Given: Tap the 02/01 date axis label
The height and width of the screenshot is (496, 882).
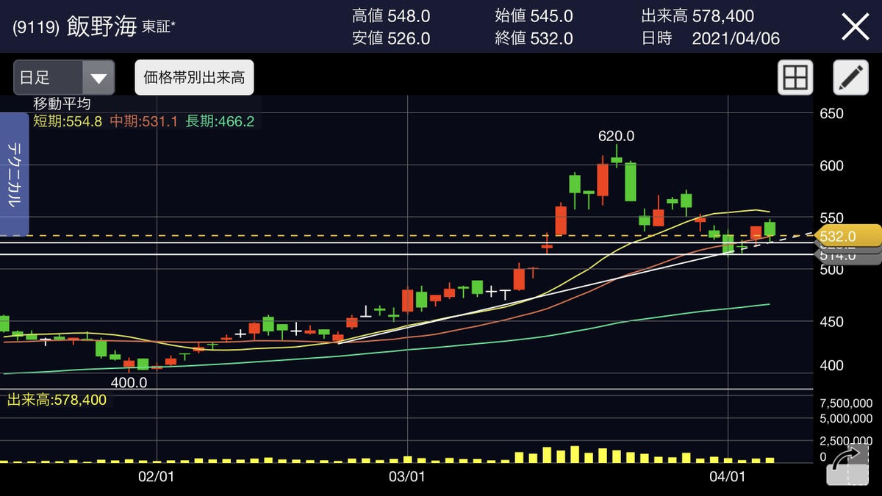Looking at the screenshot, I should (156, 476).
